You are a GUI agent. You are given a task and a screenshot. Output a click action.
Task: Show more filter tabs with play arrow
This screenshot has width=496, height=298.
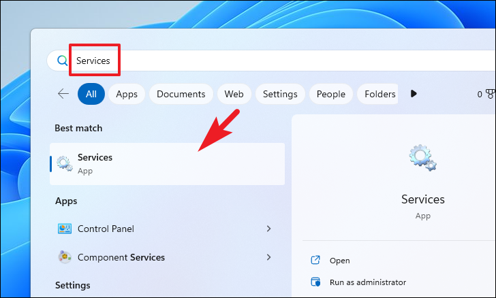(x=414, y=93)
